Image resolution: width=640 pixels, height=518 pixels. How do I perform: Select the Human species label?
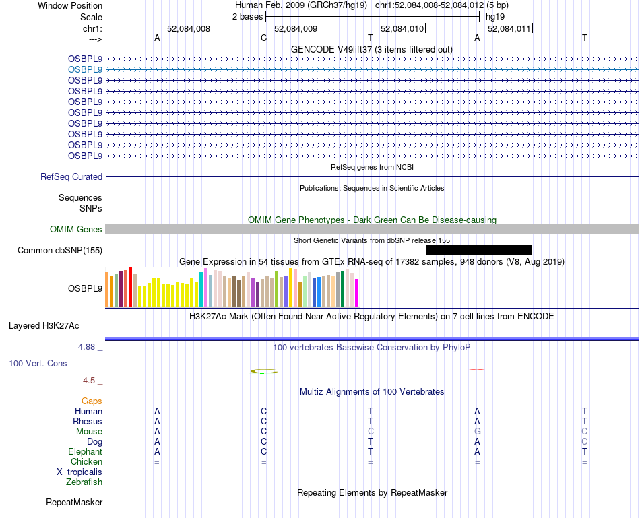tap(88, 411)
